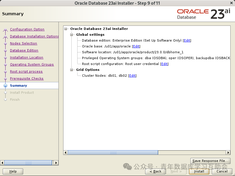
Task: Start installation with Install button
Action: 199,171
